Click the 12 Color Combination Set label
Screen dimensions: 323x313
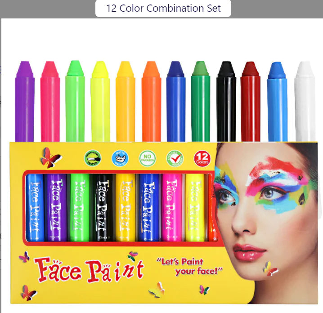(163, 9)
